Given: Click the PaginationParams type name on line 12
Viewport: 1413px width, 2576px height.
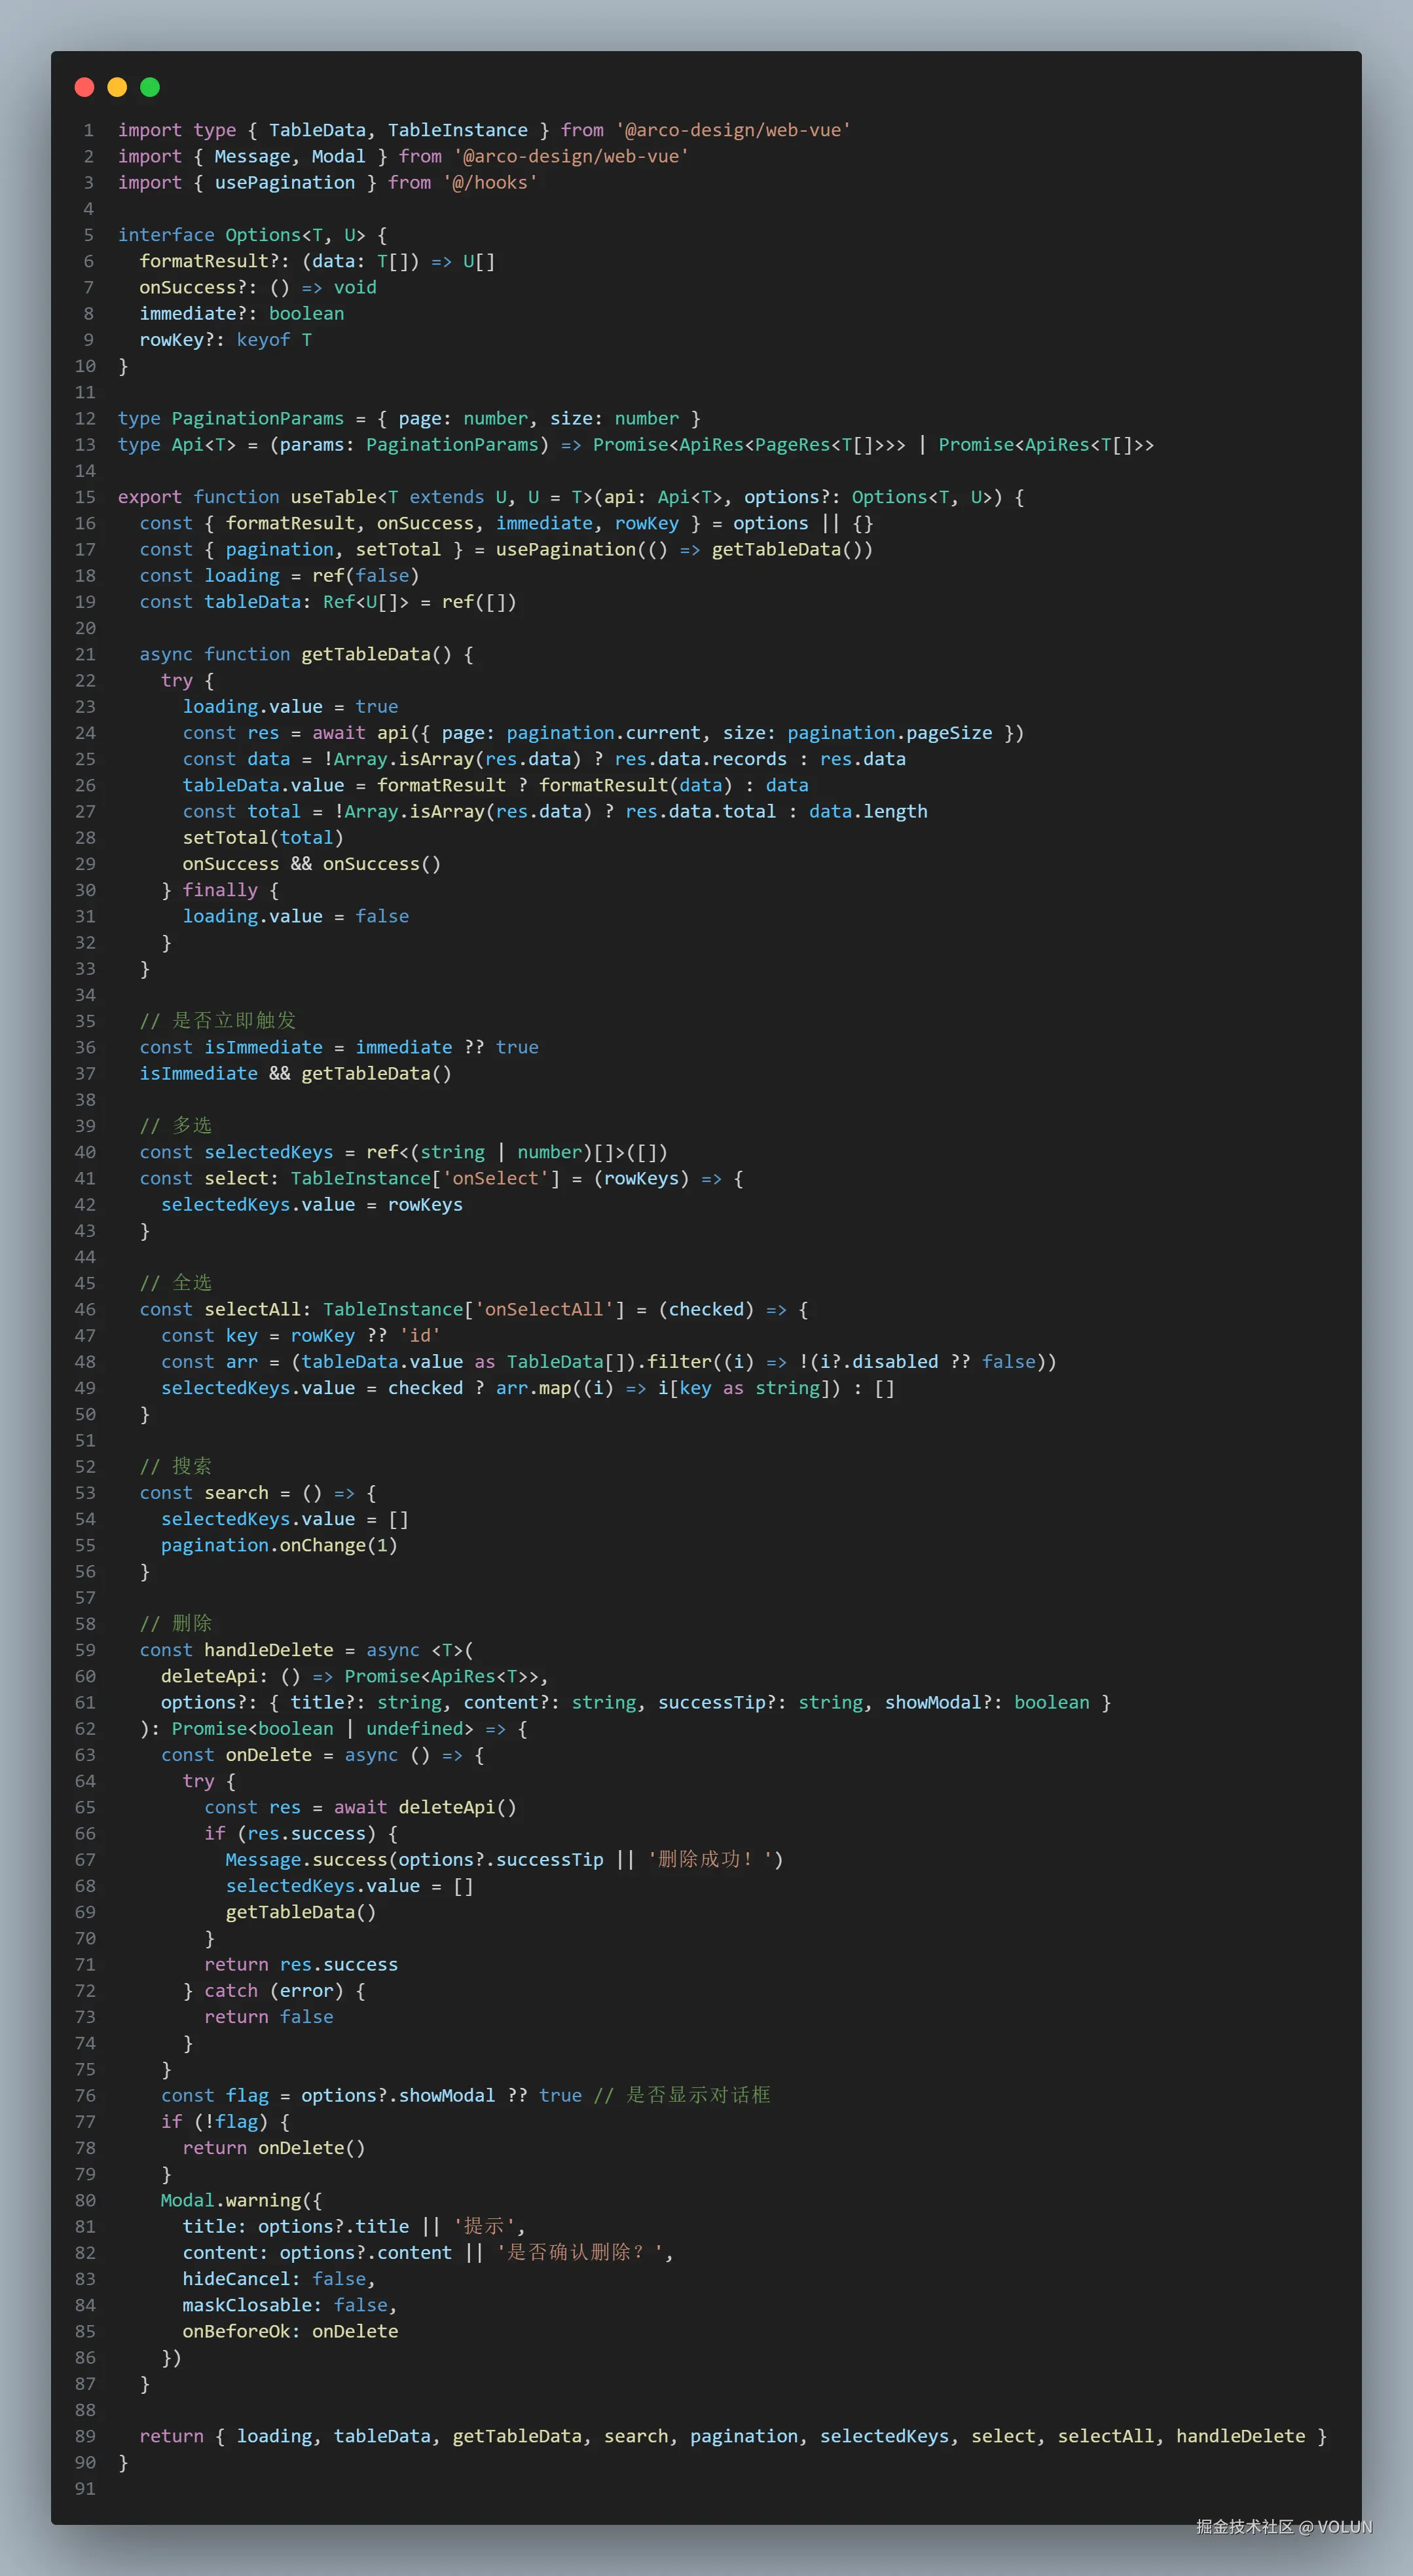Looking at the screenshot, I should [x=257, y=418].
